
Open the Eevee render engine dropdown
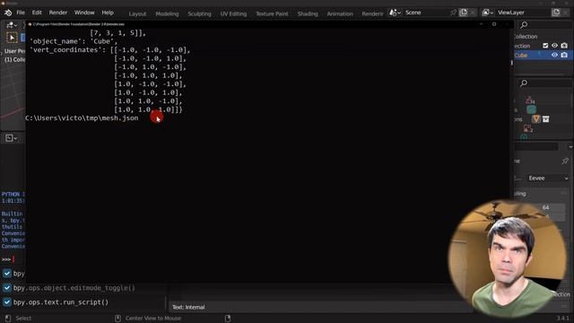(x=548, y=178)
